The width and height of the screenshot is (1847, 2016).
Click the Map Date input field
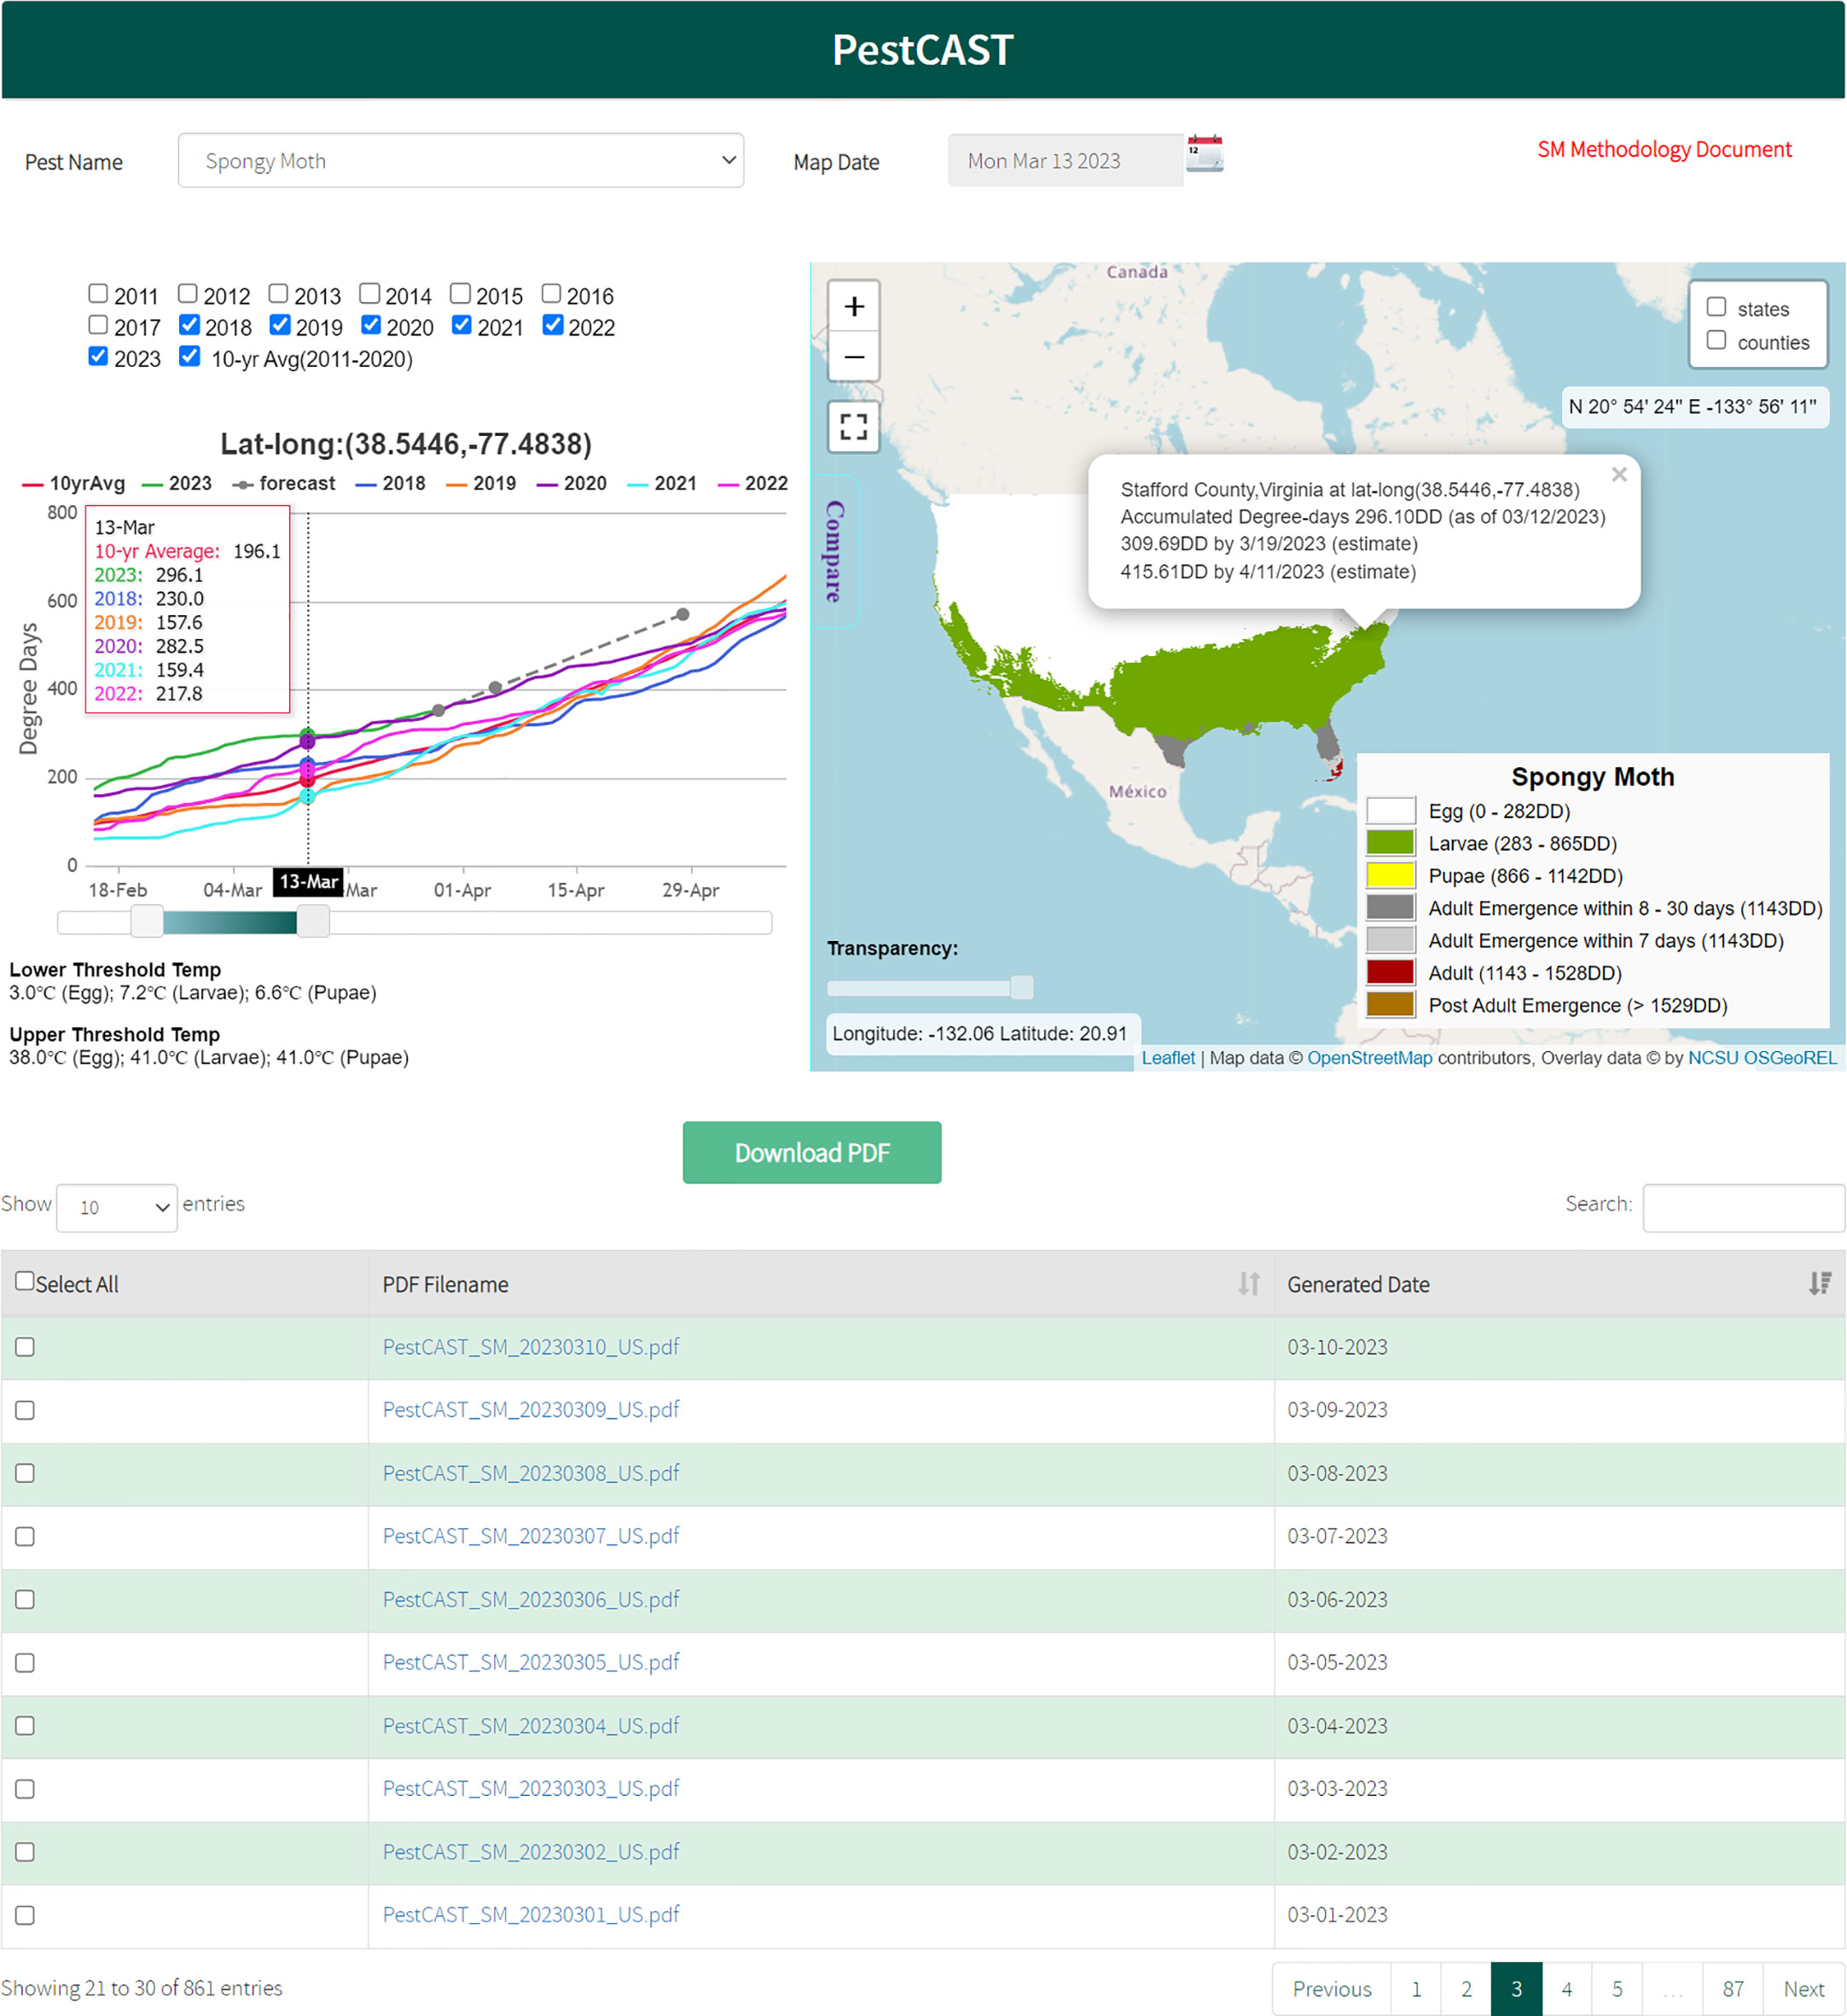pyautogui.click(x=1065, y=161)
